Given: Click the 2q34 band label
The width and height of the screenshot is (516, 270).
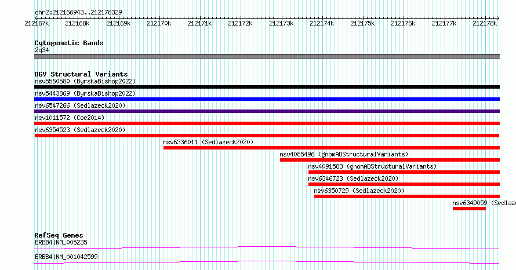Looking at the screenshot, I should [42, 50].
